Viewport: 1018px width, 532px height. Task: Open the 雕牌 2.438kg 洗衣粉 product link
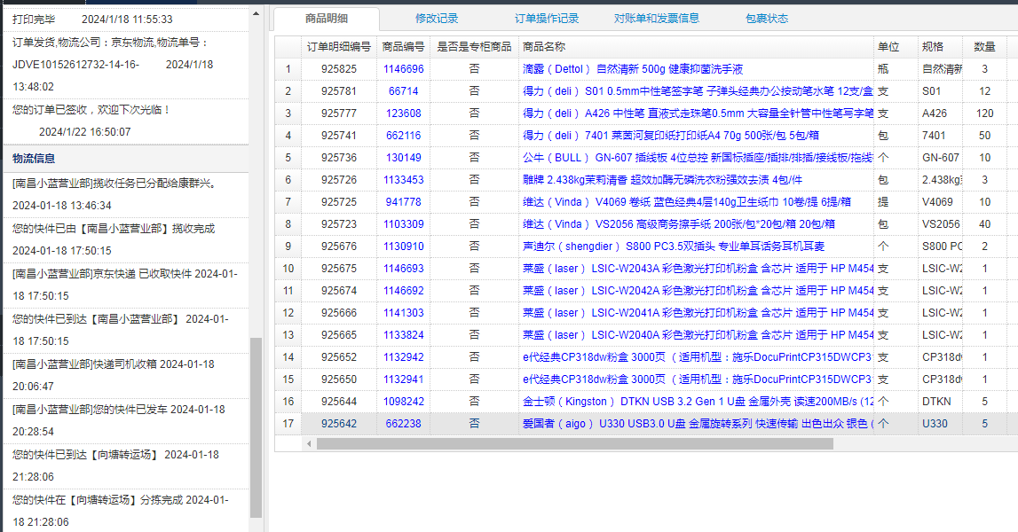(x=662, y=180)
